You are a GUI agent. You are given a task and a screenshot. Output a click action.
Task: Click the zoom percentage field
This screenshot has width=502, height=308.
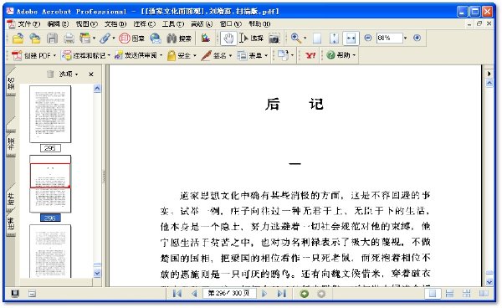(389, 38)
